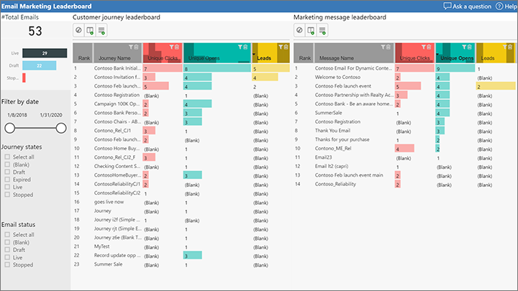Click the filter funnel on message Unique Opens column
Image resolution: width=518 pixels, height=291 pixels.
[x=464, y=47]
